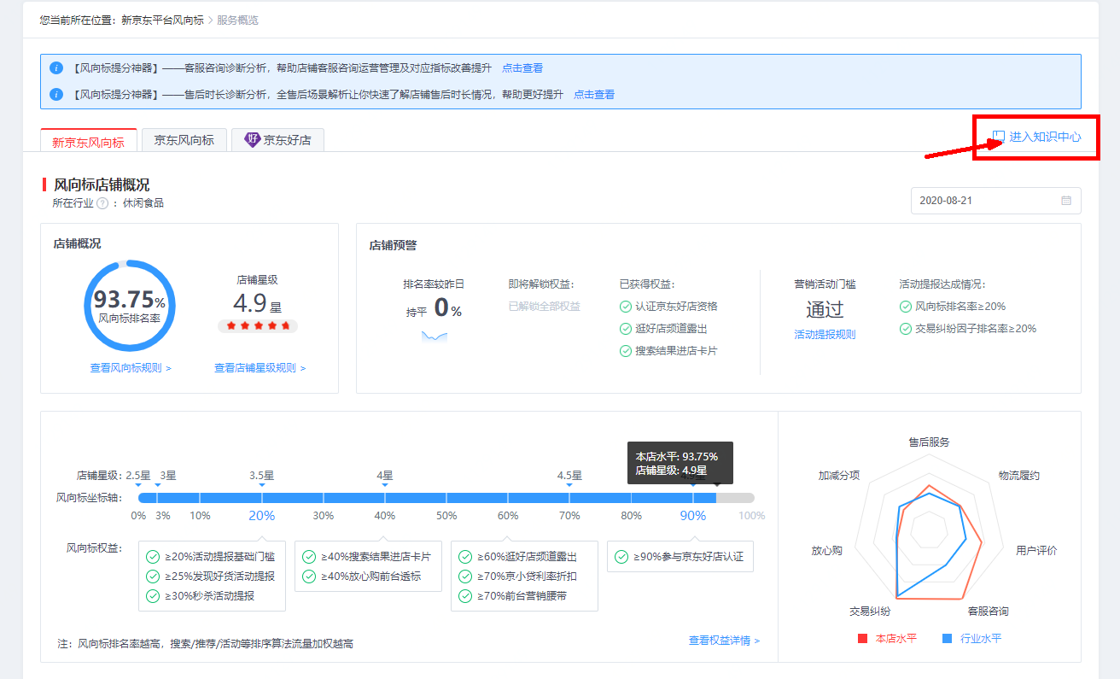
Task: Click the check icon for 交易纠纷因子排名率≥20%
Action: pyautogui.click(x=906, y=329)
